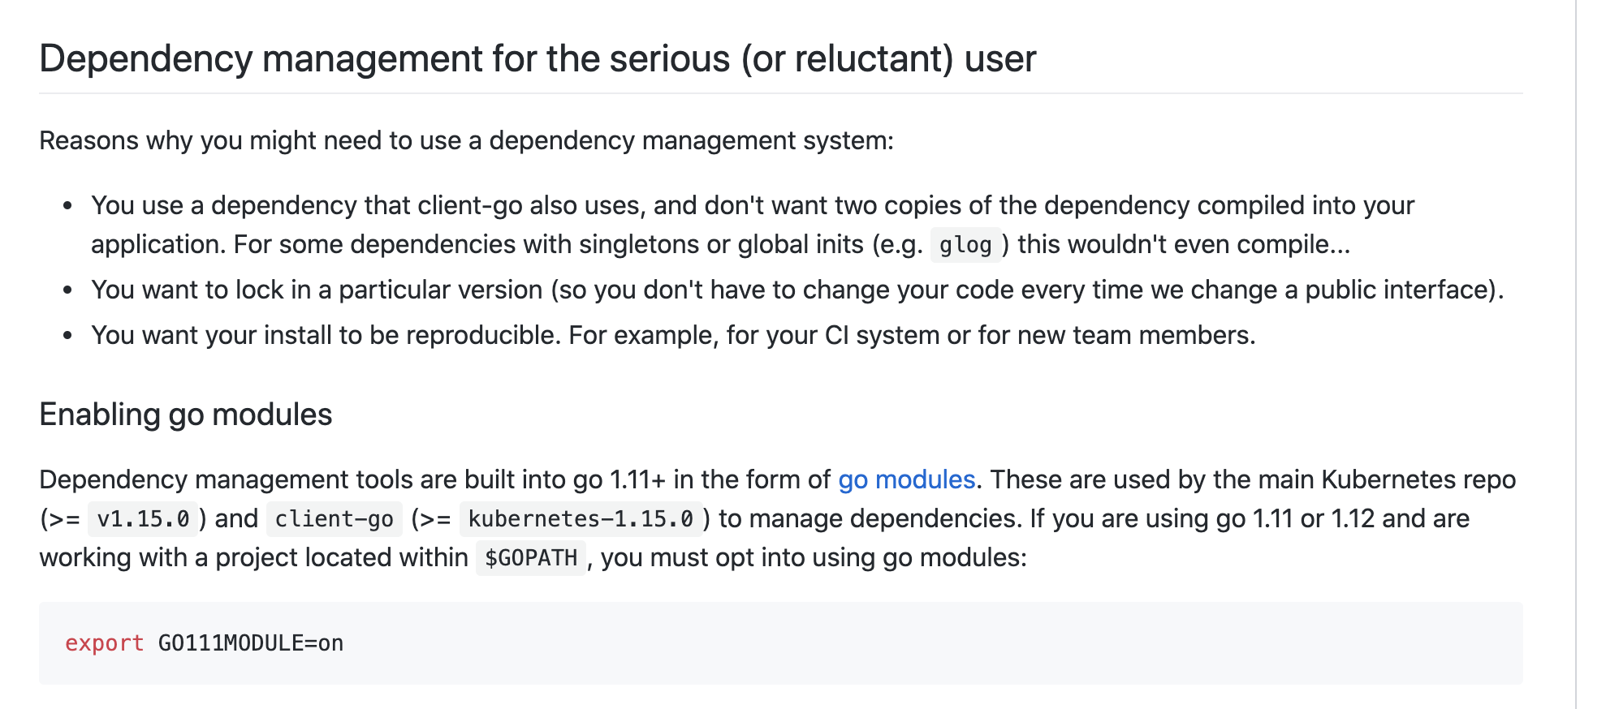Click the sentence 'Reasons why you might need to use a dependency management system:'

click(x=466, y=141)
